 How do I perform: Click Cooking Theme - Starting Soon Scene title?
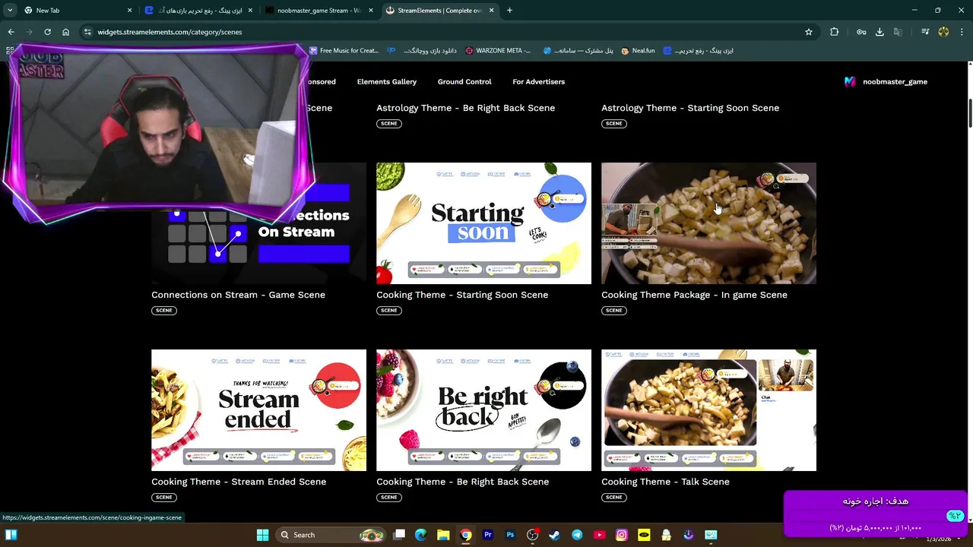pyautogui.click(x=462, y=295)
